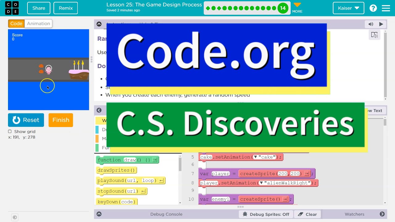Expand the MORE levels dropdown
The image size is (395, 222).
click(297, 8)
